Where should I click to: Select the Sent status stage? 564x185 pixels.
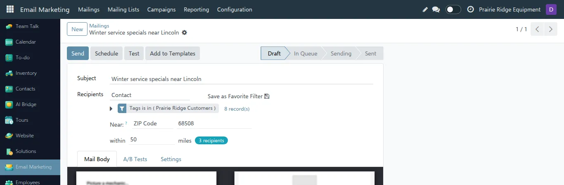click(370, 53)
